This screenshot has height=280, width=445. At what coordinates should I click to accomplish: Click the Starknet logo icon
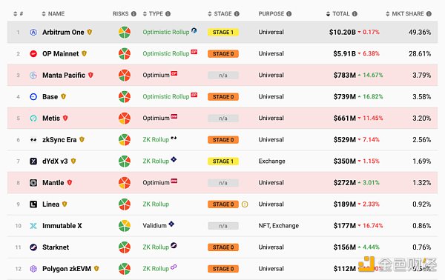33,247
